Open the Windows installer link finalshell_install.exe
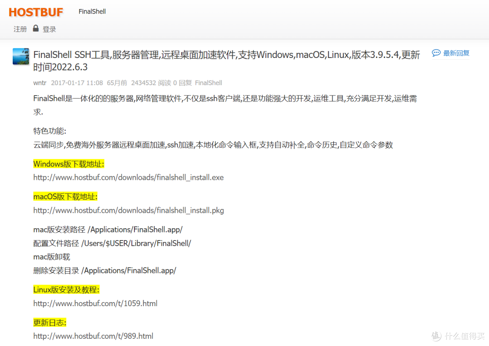The width and height of the screenshot is (489, 346). pos(129,177)
